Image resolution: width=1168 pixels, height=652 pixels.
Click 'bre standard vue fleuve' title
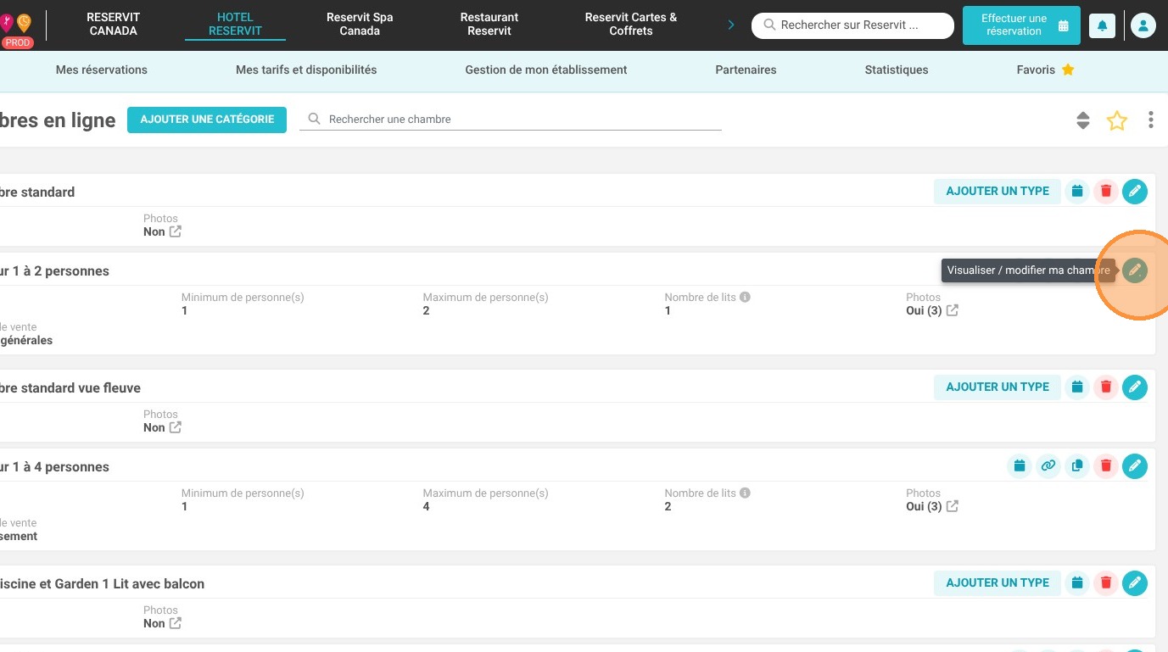point(70,387)
